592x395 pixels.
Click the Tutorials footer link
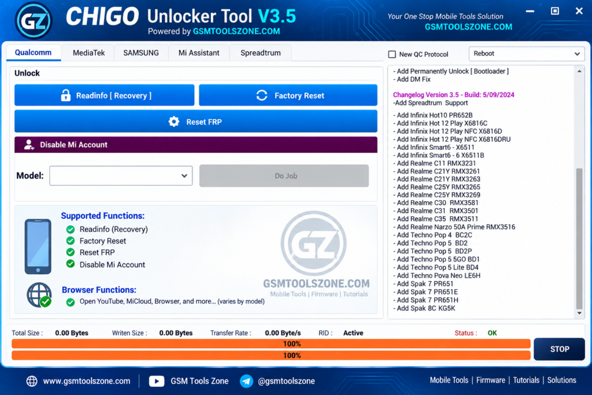[x=526, y=381]
